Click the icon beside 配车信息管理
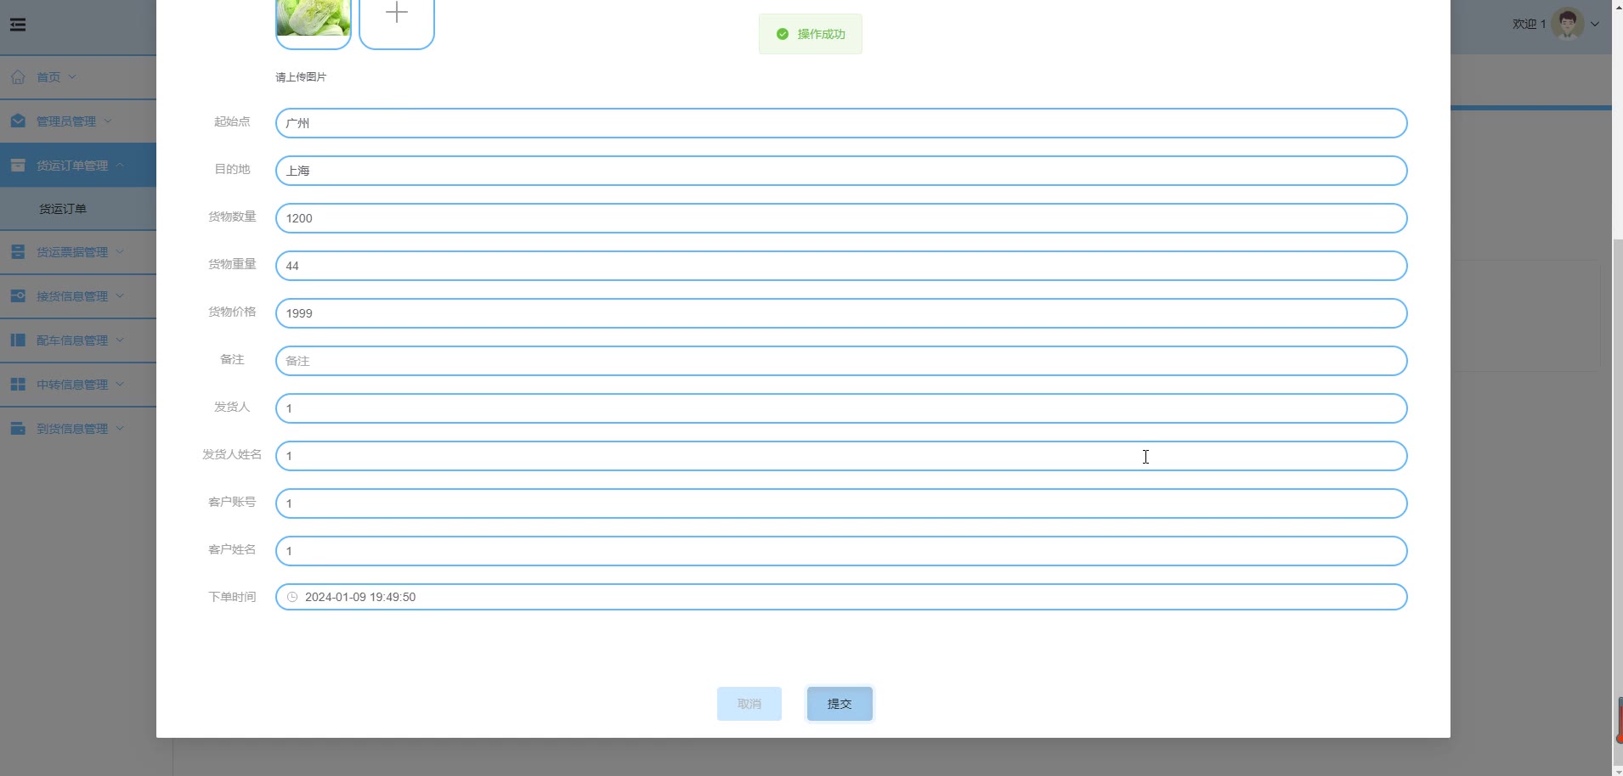 [18, 340]
